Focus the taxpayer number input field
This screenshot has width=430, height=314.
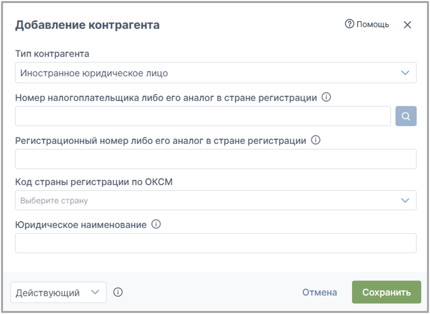pyautogui.click(x=203, y=116)
